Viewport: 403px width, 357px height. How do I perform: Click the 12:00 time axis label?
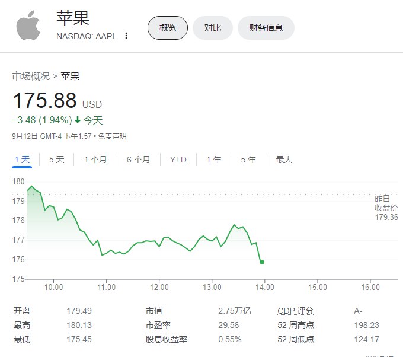tap(159, 287)
